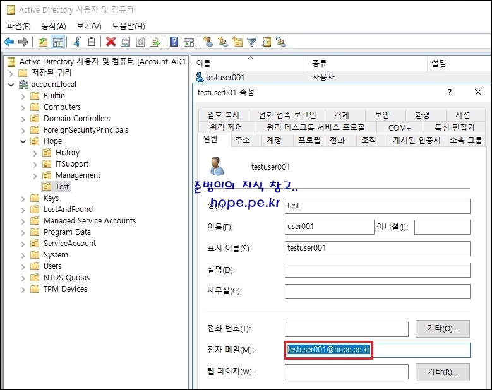This screenshot has height=390, width=492.
Task: Expand the Users container
Action: tap(23, 267)
